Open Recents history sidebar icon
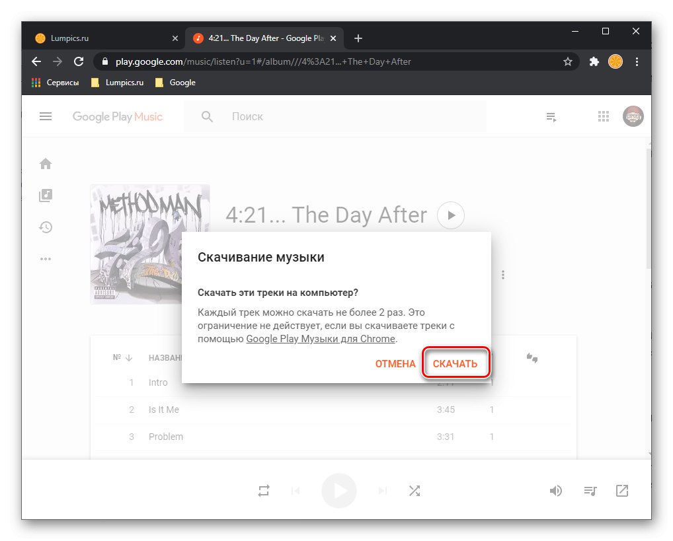673x541 pixels. tap(46, 227)
